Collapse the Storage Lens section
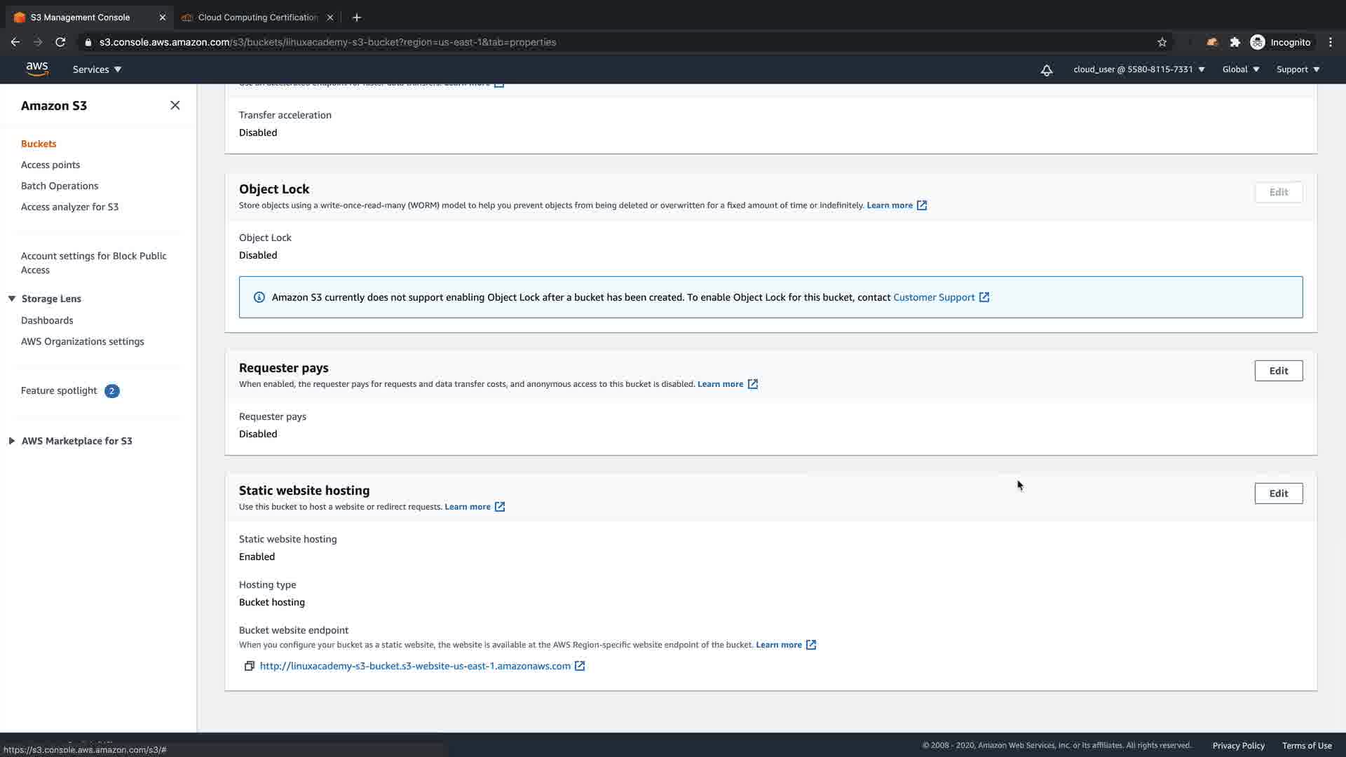This screenshot has width=1346, height=757. [12, 299]
